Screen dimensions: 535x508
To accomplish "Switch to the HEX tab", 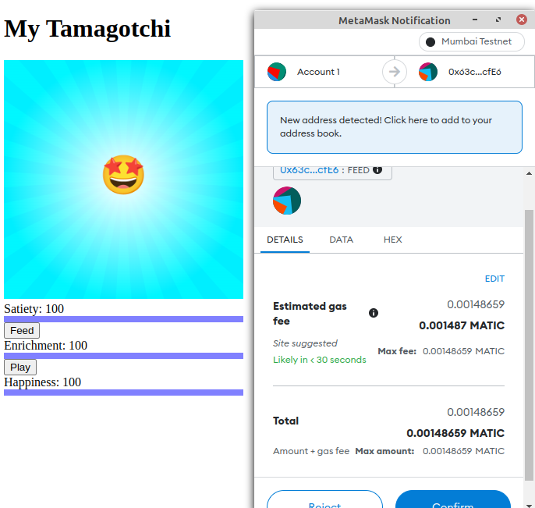I will click(393, 240).
